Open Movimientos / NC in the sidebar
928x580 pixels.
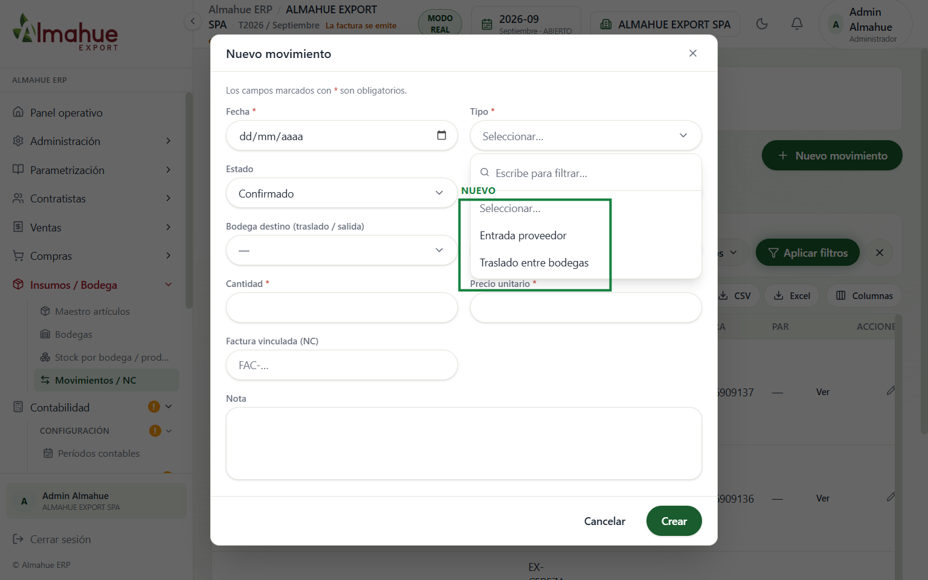[106, 380]
